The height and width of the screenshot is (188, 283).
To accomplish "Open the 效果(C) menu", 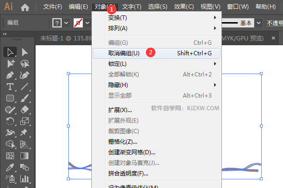I will [184, 7].
